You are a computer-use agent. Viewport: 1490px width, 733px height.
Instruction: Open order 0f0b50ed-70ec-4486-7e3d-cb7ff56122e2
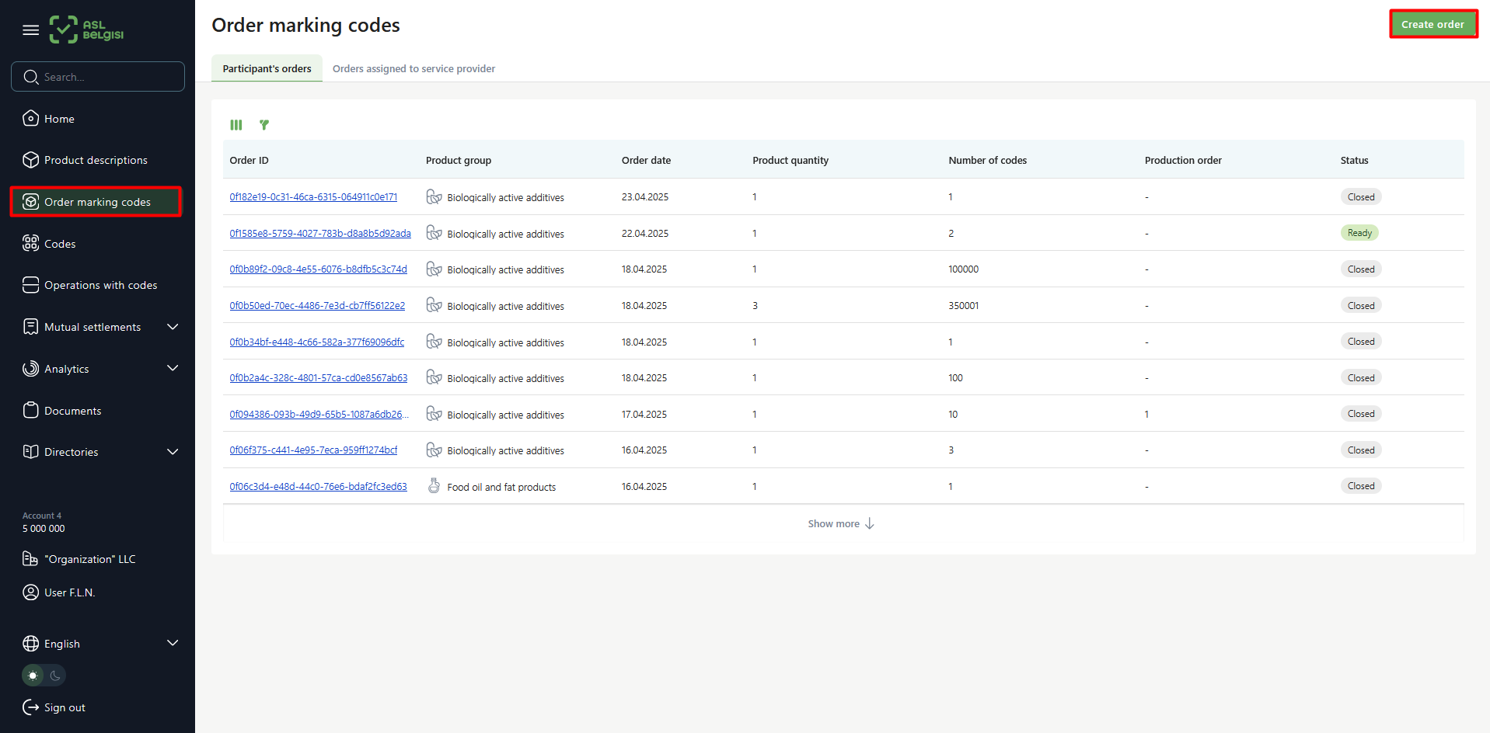[x=317, y=305]
